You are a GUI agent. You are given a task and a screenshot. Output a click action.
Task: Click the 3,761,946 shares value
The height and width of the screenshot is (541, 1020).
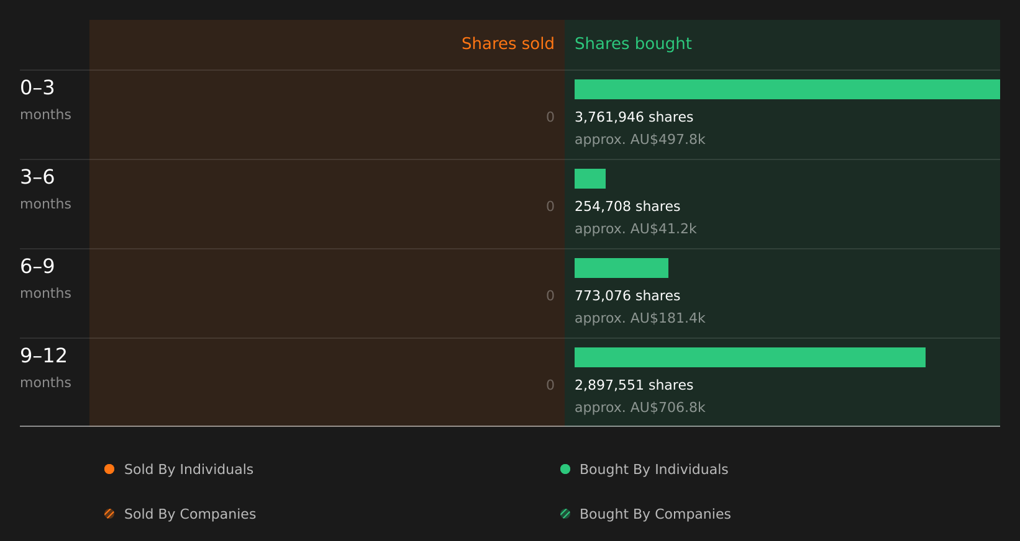(634, 117)
